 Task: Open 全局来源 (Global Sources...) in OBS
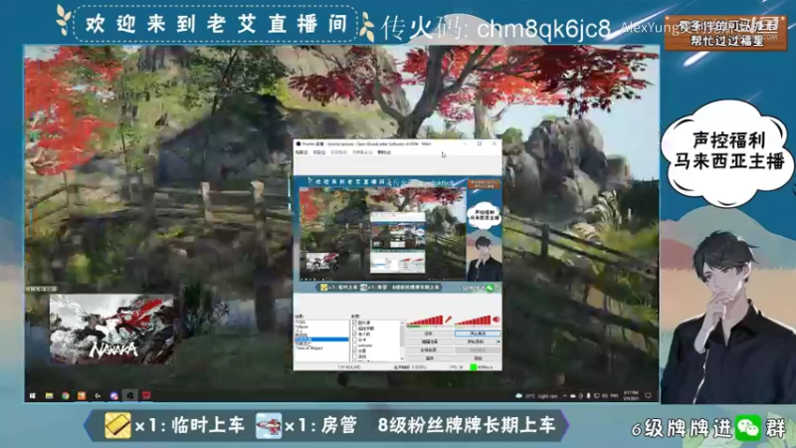click(x=430, y=349)
